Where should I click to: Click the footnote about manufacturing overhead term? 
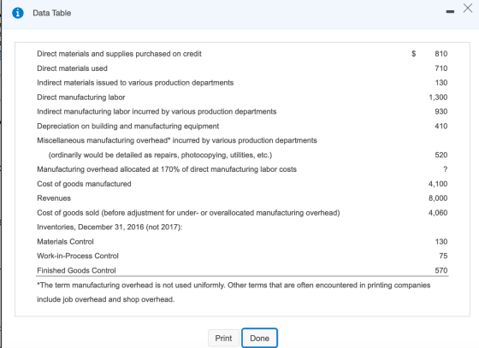click(234, 292)
